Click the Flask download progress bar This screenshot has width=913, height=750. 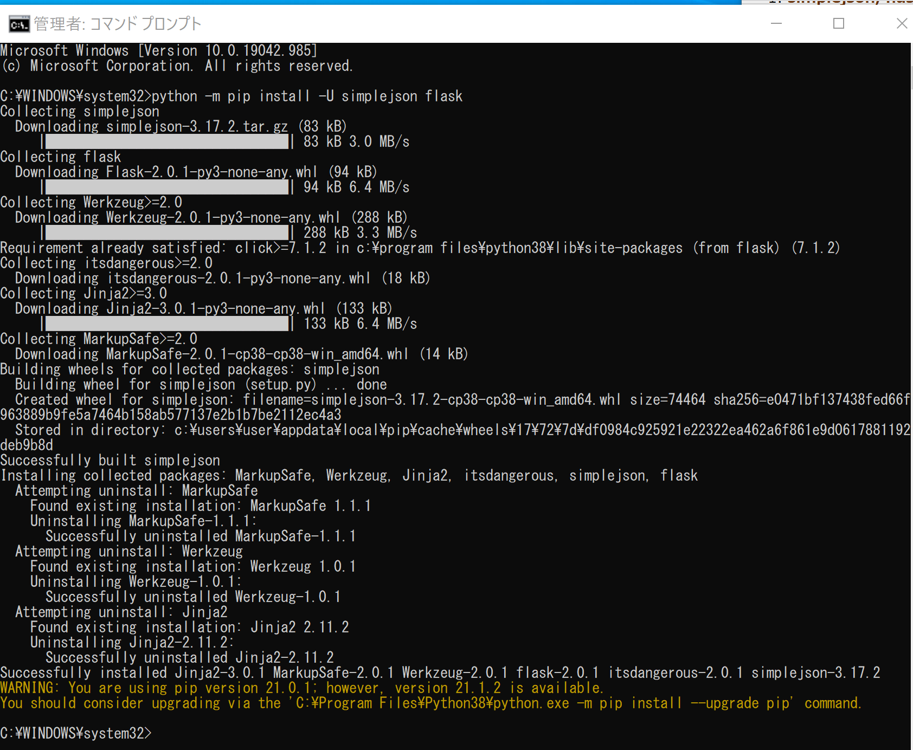click(x=167, y=187)
